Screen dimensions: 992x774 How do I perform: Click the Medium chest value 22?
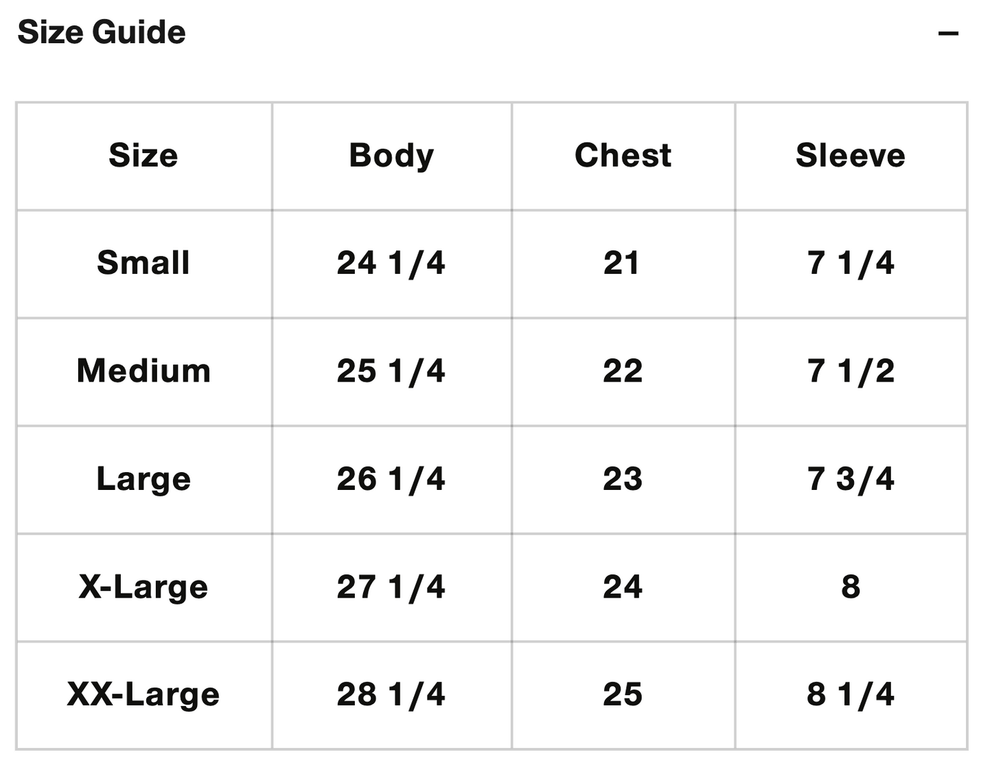point(623,371)
